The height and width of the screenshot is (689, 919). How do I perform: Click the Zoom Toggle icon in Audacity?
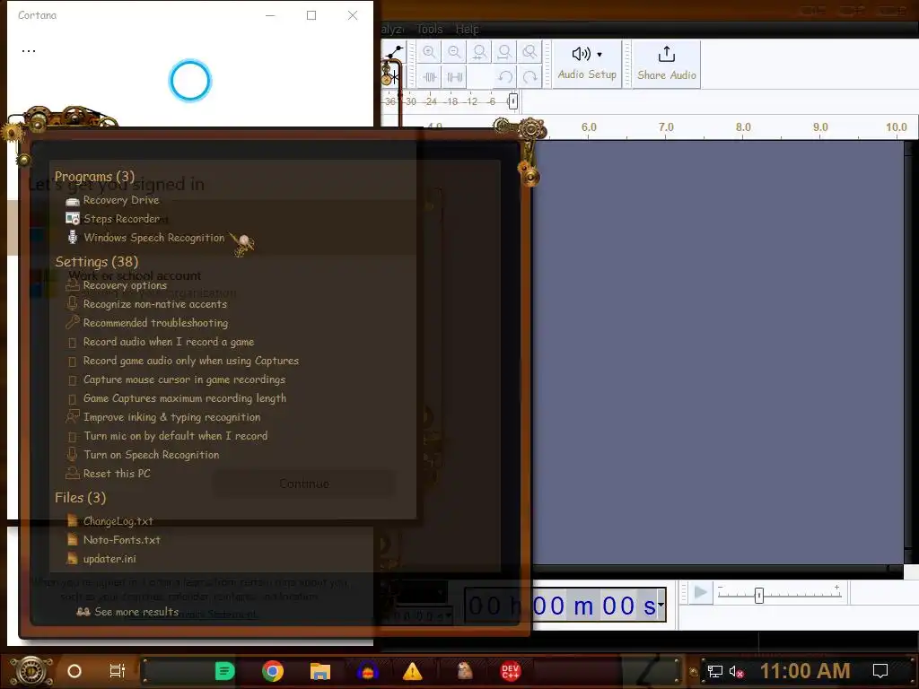(530, 52)
